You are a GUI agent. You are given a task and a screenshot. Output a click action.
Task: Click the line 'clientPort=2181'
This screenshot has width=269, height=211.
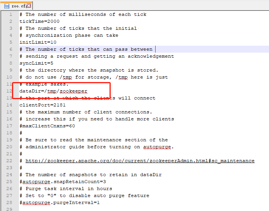(42, 105)
